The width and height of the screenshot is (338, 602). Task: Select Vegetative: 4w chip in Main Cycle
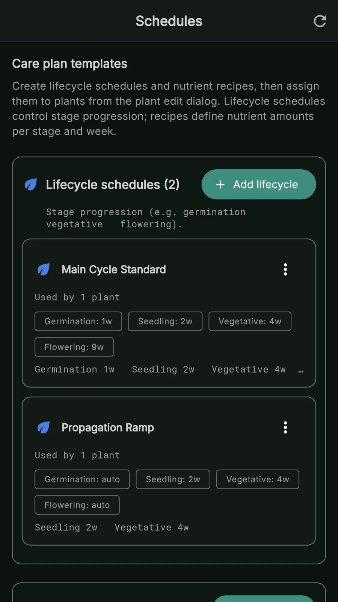250,321
